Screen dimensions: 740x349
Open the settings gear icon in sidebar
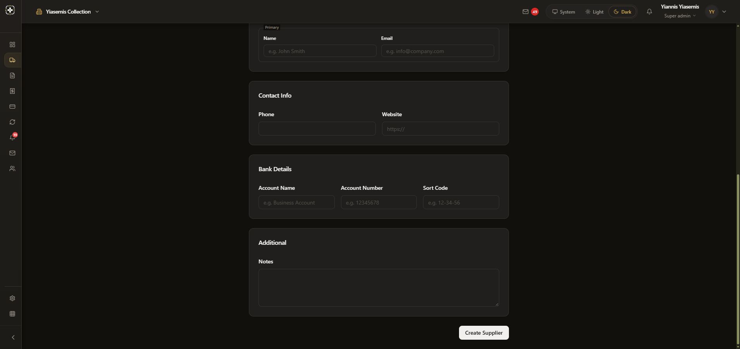click(x=12, y=298)
